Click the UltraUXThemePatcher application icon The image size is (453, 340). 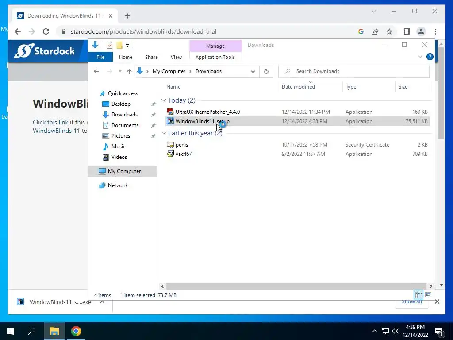[x=170, y=112]
